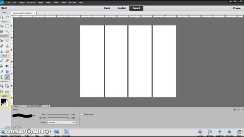Image resolution: width=244 pixels, height=137 pixels.
Task: Select the Red Eye Removal tool
Action: tap(2, 41)
